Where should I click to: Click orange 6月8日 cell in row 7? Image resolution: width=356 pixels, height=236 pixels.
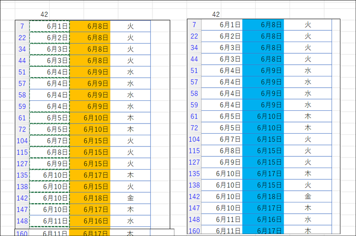click(x=90, y=26)
